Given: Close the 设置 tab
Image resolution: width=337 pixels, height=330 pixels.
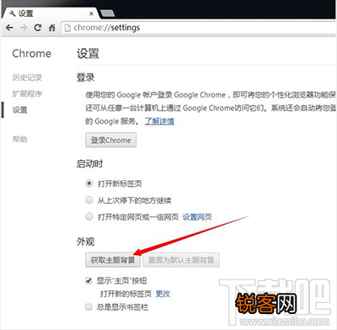Looking at the screenshot, I should [x=91, y=13].
